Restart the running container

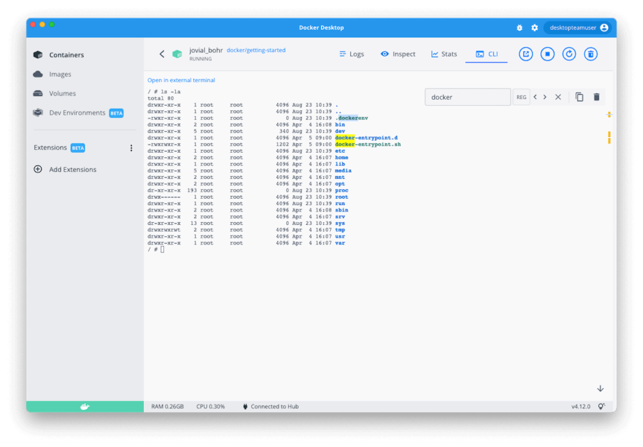click(569, 54)
